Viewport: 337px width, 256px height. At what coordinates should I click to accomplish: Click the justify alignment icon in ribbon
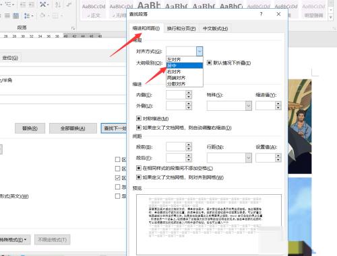pyautogui.click(x=7, y=15)
